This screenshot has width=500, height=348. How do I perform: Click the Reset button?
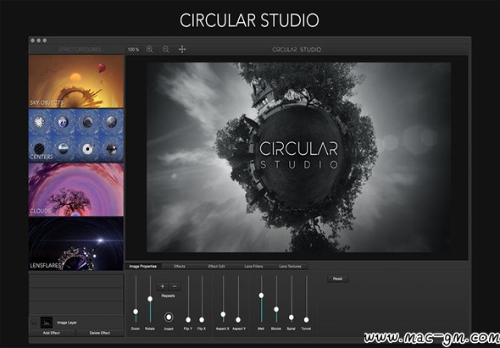coord(337,279)
